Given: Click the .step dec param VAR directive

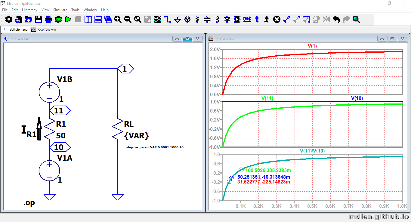Looking at the screenshot, I should [x=154, y=147].
